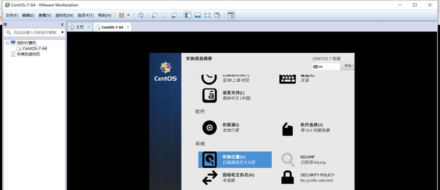Open the 文件(F) menu
Screen dimensions: 440x190
point(12,15)
